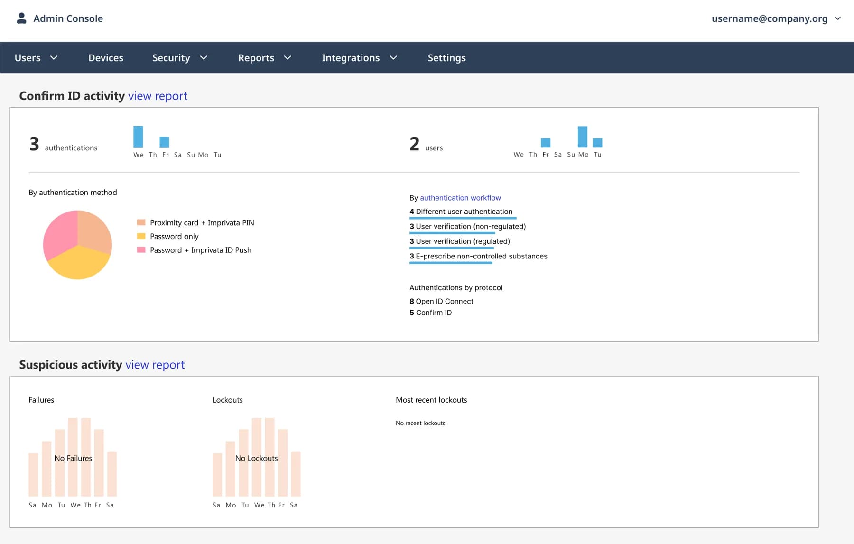The width and height of the screenshot is (854, 544).
Task: Click the Password + Imprivata ID Push label
Action: point(201,250)
